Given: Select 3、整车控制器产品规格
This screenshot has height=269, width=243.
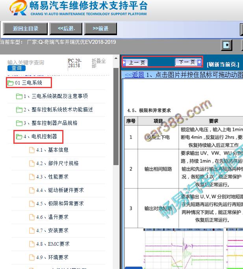Looking at the screenshot, I should 51,123.
